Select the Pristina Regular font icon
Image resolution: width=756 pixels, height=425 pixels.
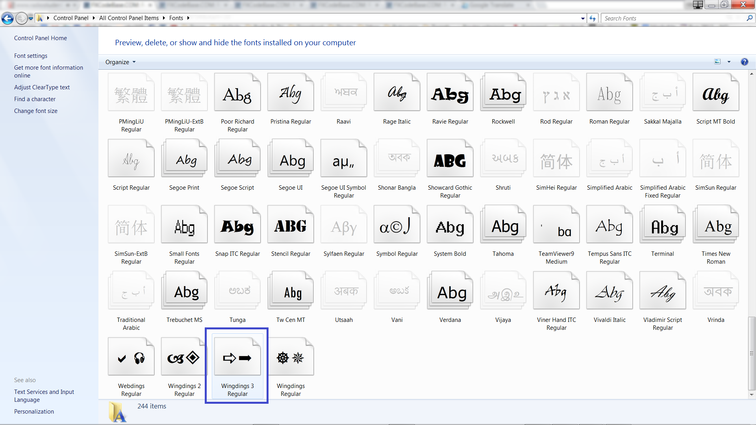coord(291,92)
